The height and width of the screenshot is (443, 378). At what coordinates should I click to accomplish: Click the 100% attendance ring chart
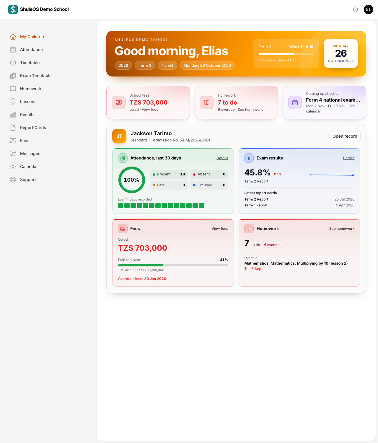[x=132, y=180]
